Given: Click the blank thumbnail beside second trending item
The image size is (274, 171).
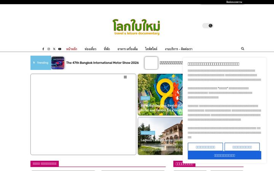Looking at the screenshot, I should (151, 63).
